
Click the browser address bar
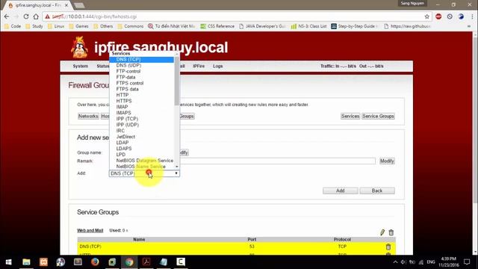[238, 16]
